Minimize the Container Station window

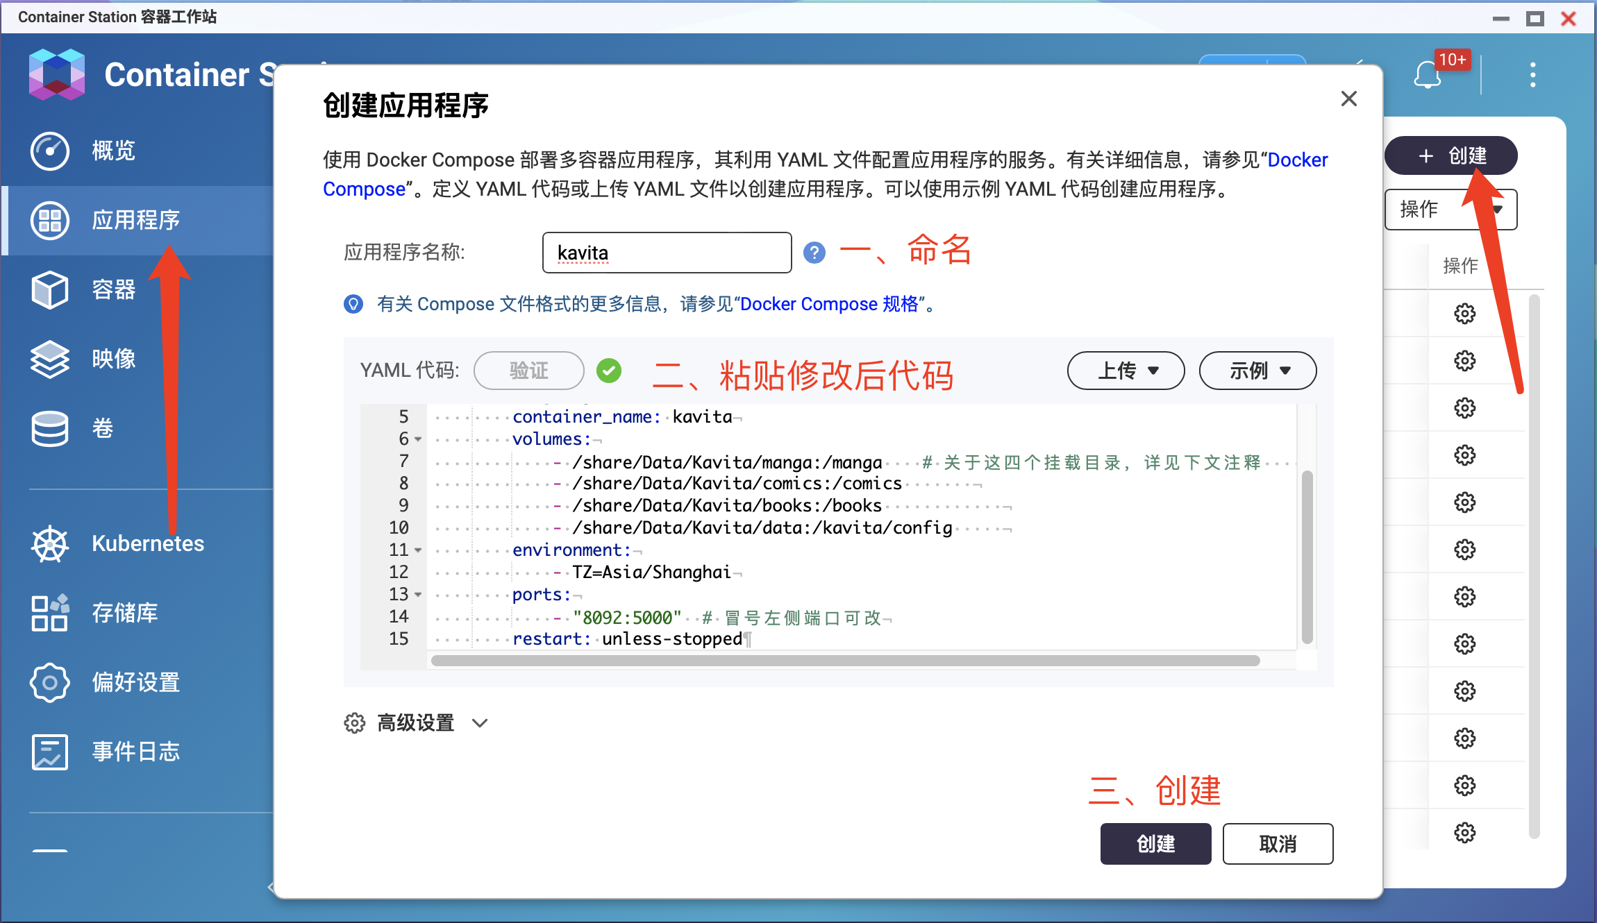point(1501,19)
